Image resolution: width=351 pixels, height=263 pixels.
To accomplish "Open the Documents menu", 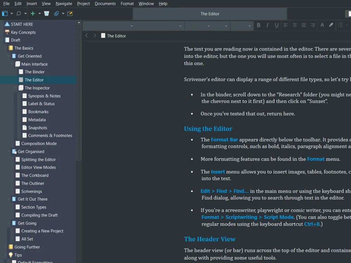I will coord(105,3).
